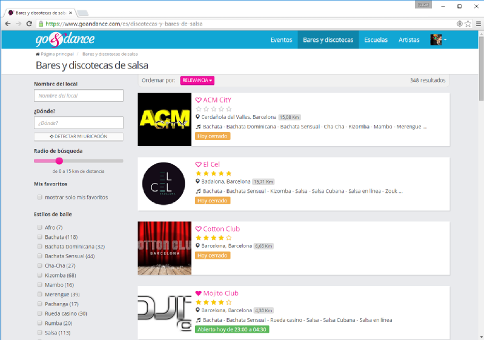This screenshot has width=484, height=340.
Task: Check the Rueda casino (30) filter
Action: coord(40,313)
